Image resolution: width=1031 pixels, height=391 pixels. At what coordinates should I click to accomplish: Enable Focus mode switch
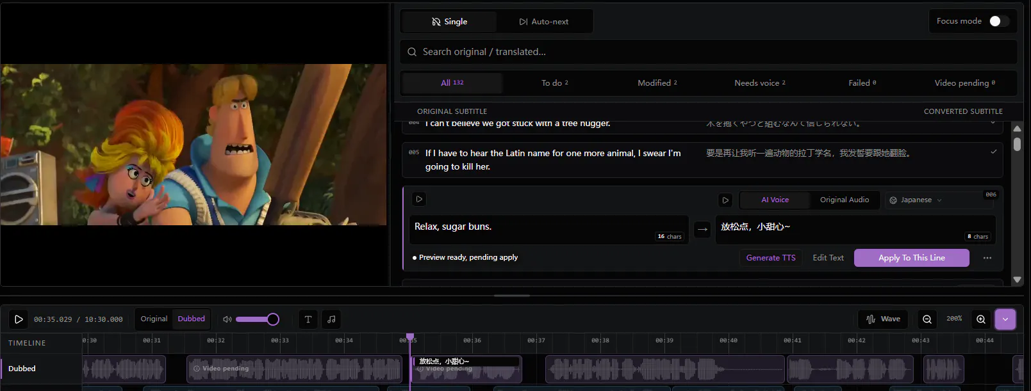pyautogui.click(x=998, y=21)
